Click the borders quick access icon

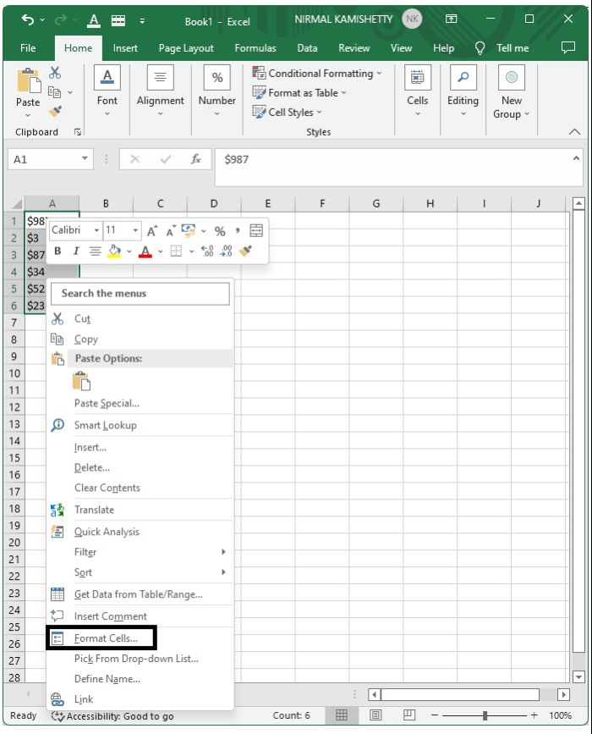coord(118,20)
